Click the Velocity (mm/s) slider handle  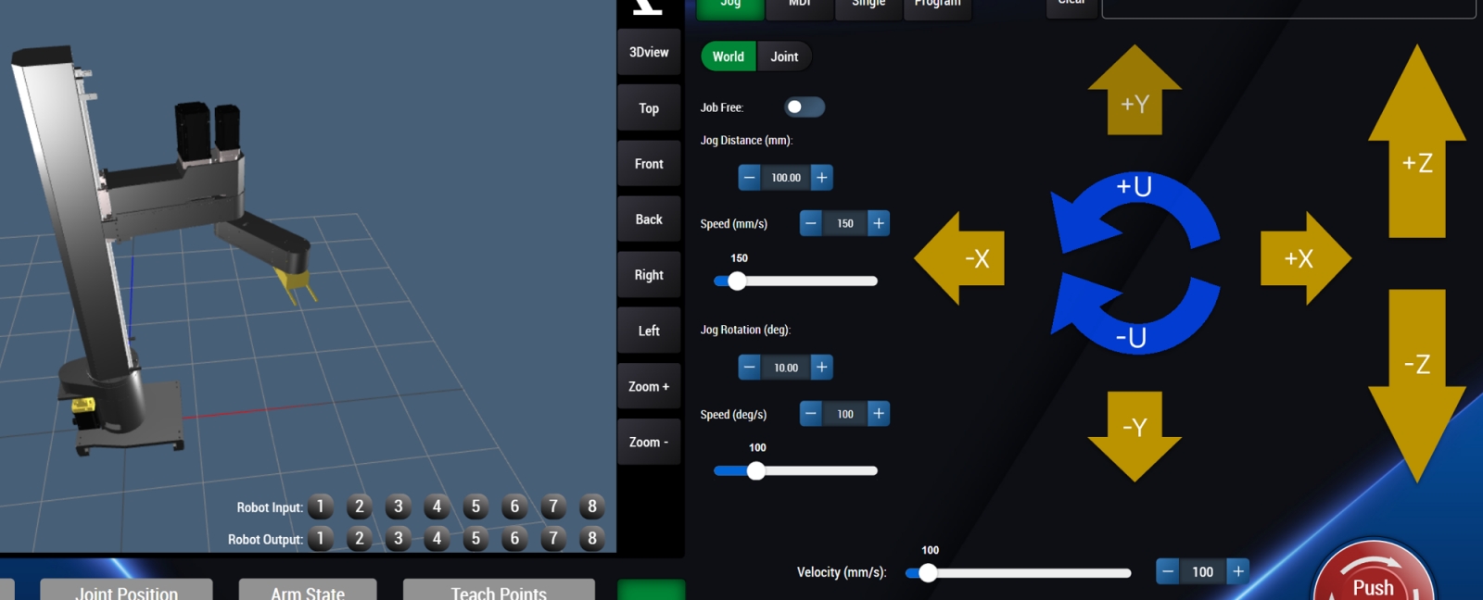point(928,572)
